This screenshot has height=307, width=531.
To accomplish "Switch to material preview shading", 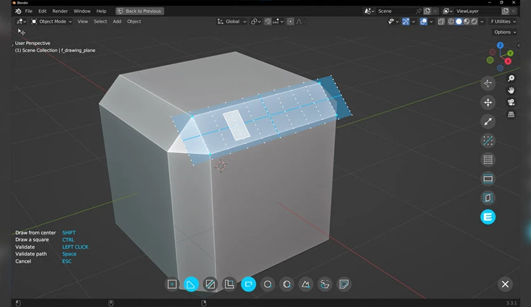I will 467,22.
